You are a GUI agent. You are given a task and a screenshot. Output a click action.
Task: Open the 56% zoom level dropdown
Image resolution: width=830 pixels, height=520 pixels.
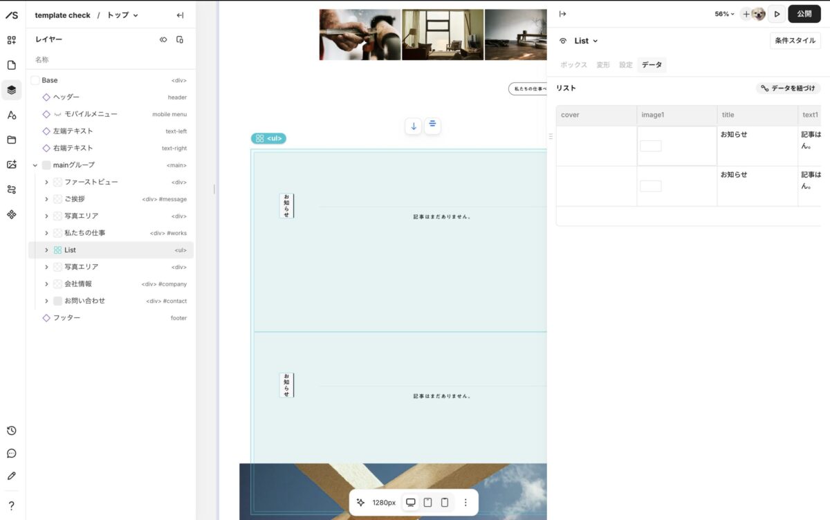click(724, 14)
